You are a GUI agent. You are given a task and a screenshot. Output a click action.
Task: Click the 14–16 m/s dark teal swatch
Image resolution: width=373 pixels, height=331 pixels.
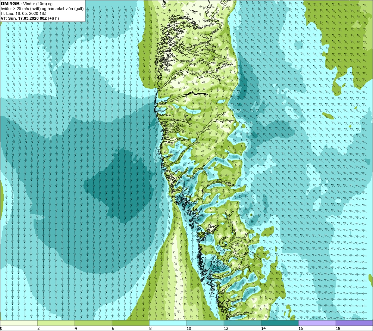coord(280,323)
